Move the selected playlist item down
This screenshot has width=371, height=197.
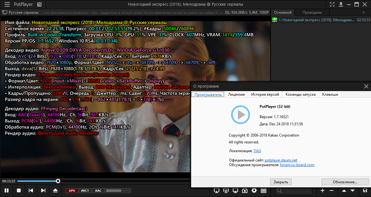click(x=353, y=190)
